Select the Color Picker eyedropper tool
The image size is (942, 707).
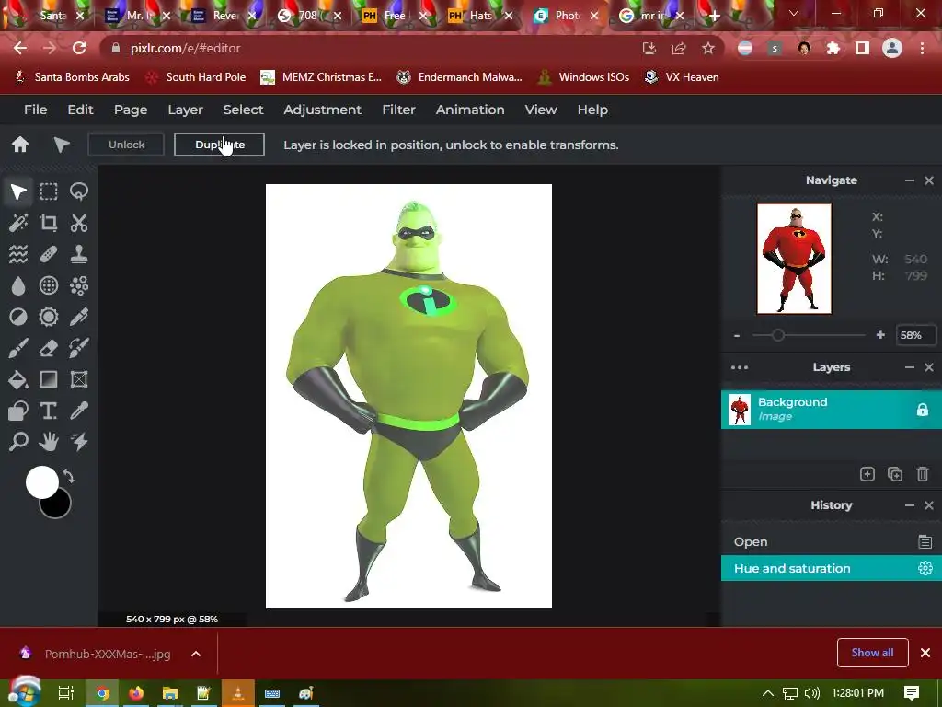(79, 411)
